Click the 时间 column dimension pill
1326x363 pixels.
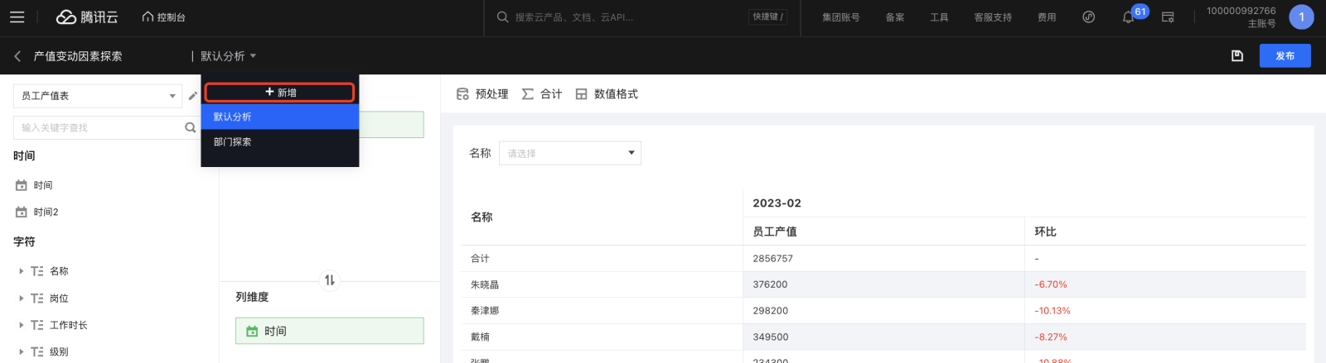(330, 331)
